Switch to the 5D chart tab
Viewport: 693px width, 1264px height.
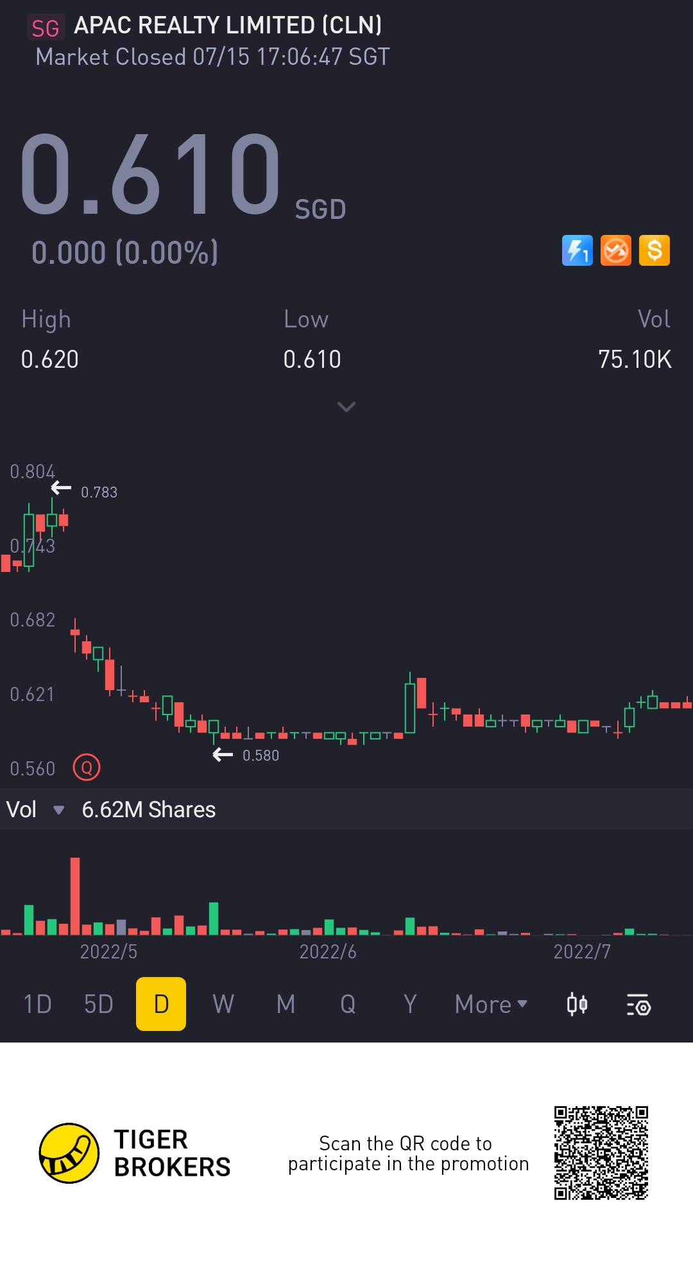[x=99, y=1004]
